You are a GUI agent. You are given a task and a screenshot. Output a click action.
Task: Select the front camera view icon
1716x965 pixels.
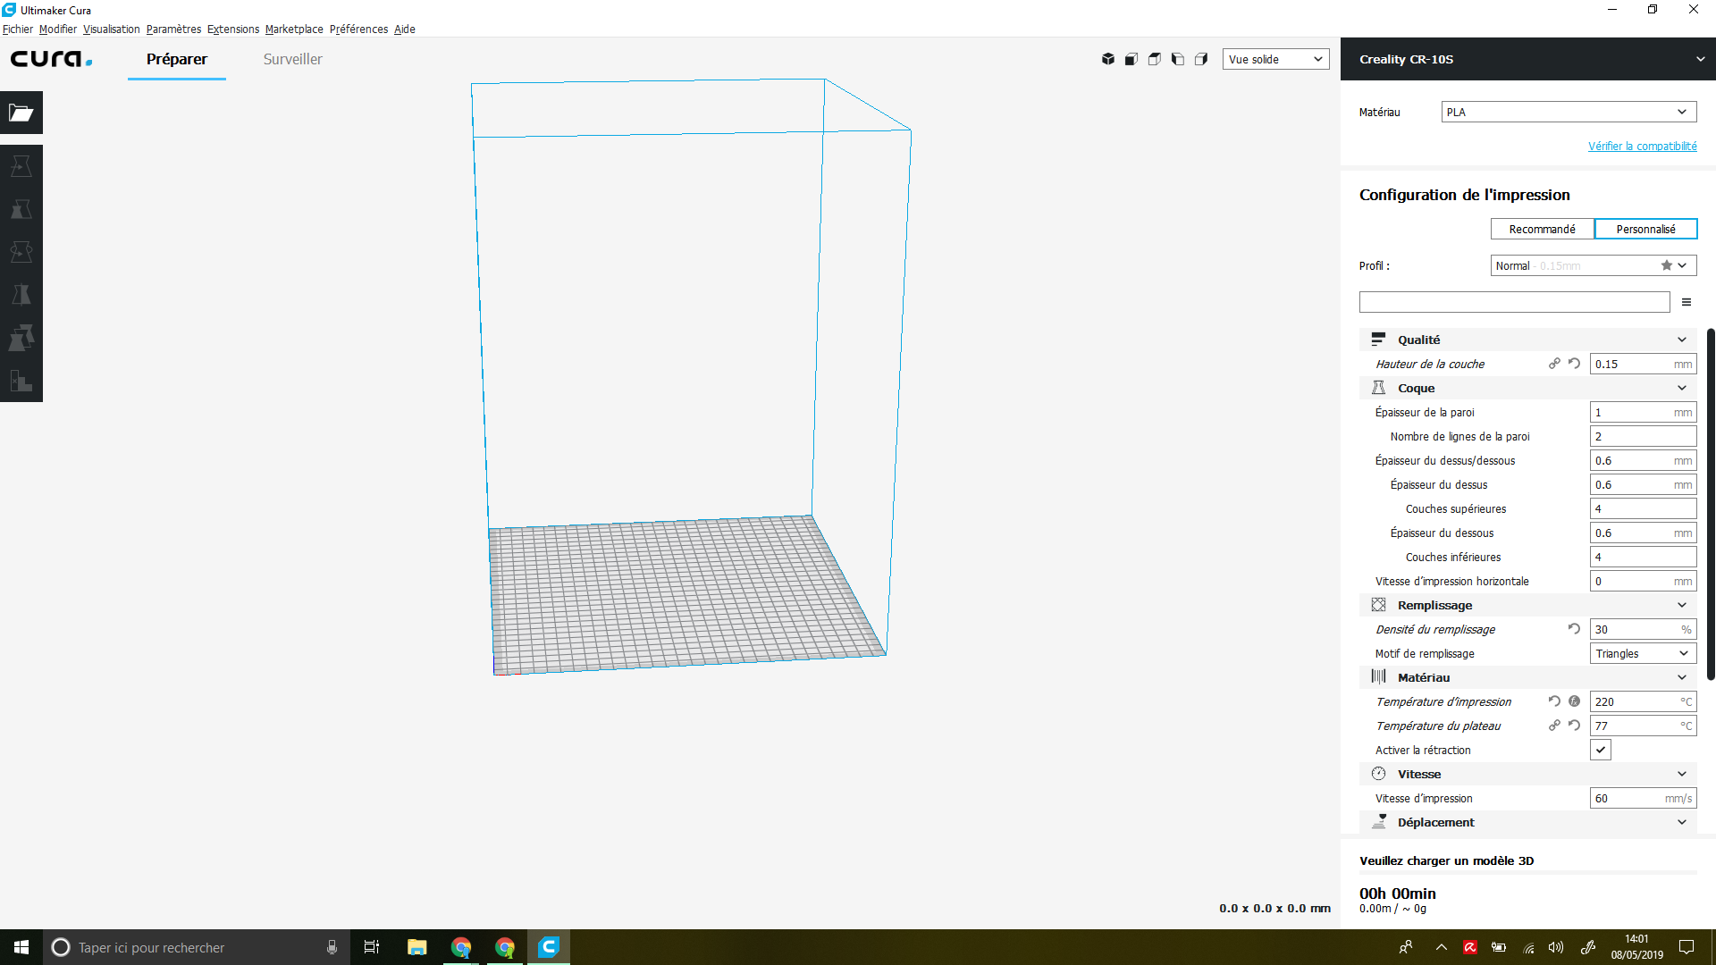(1131, 59)
